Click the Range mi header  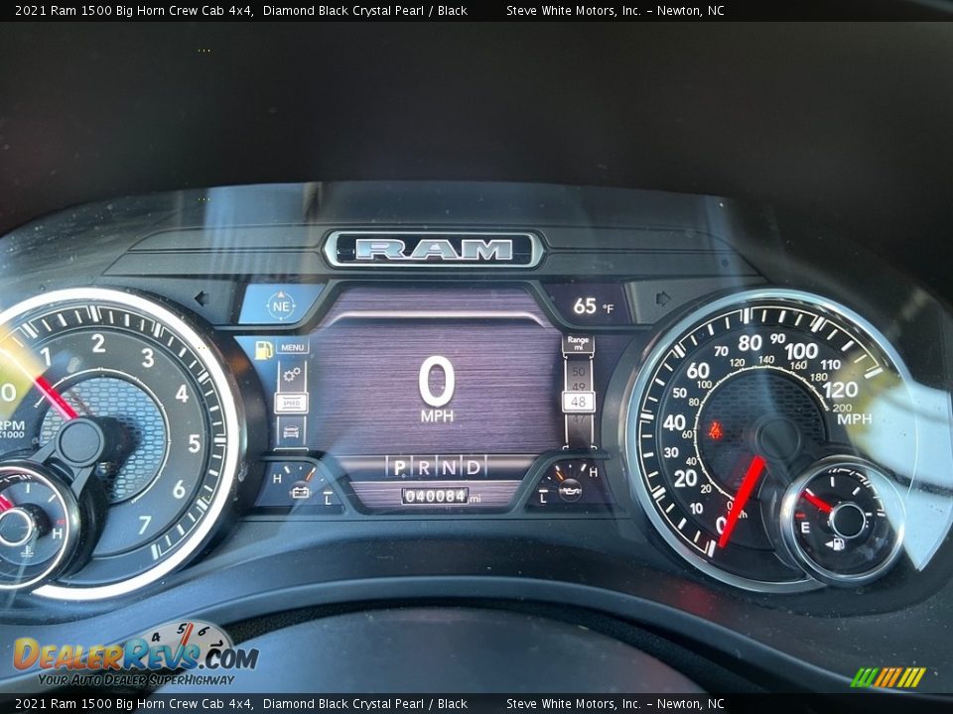point(578,343)
